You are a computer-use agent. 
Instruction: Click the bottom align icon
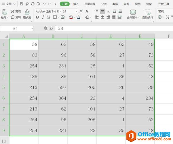(x=108, y=11)
